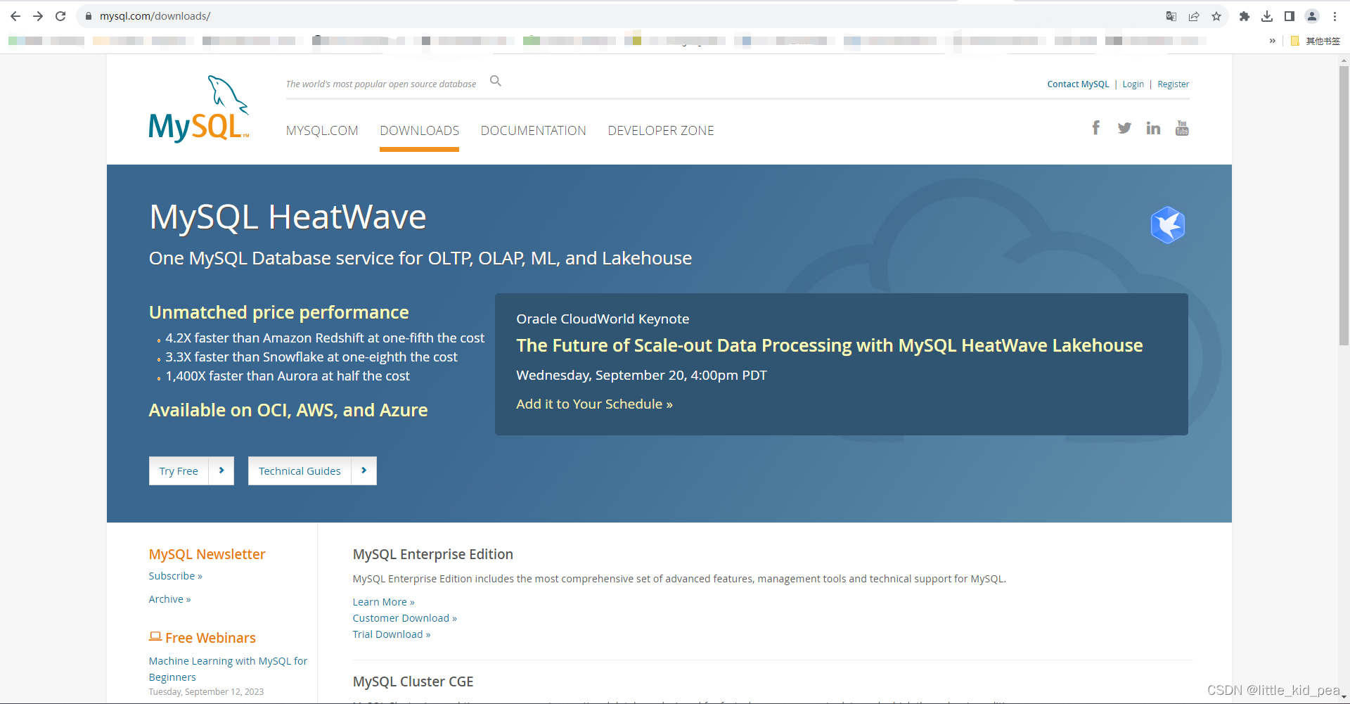Screen dimensions: 1350x704
Task: Click the arrow next to Try Free
Action: click(x=221, y=471)
